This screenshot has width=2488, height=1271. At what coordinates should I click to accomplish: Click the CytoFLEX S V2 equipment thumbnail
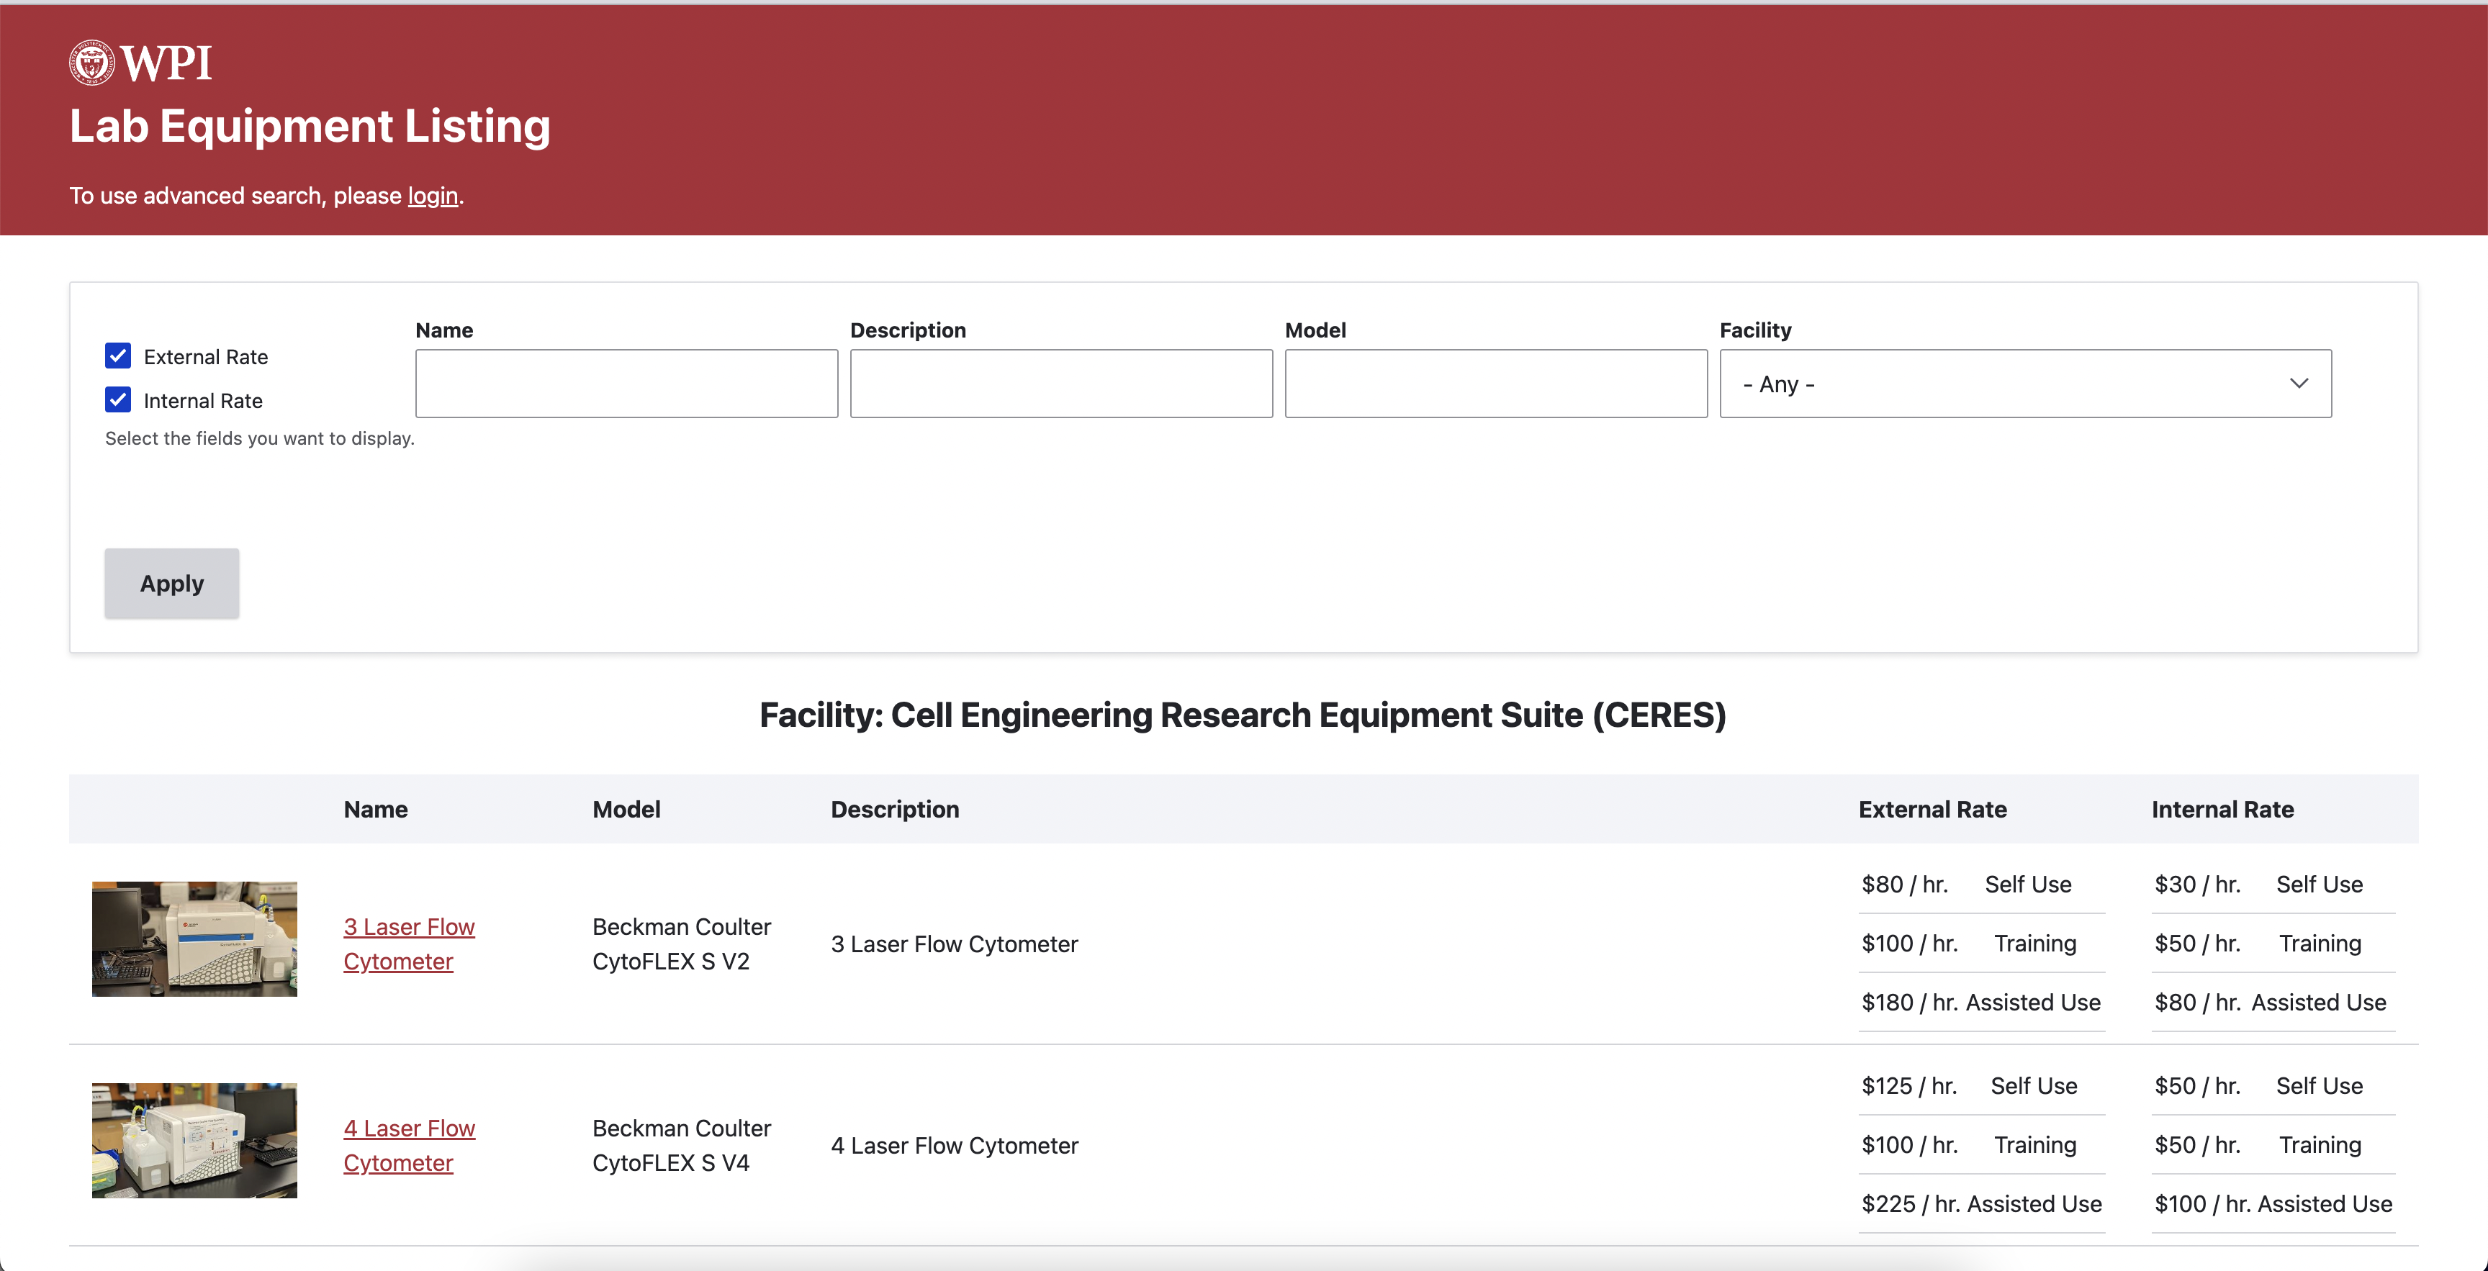click(x=194, y=938)
